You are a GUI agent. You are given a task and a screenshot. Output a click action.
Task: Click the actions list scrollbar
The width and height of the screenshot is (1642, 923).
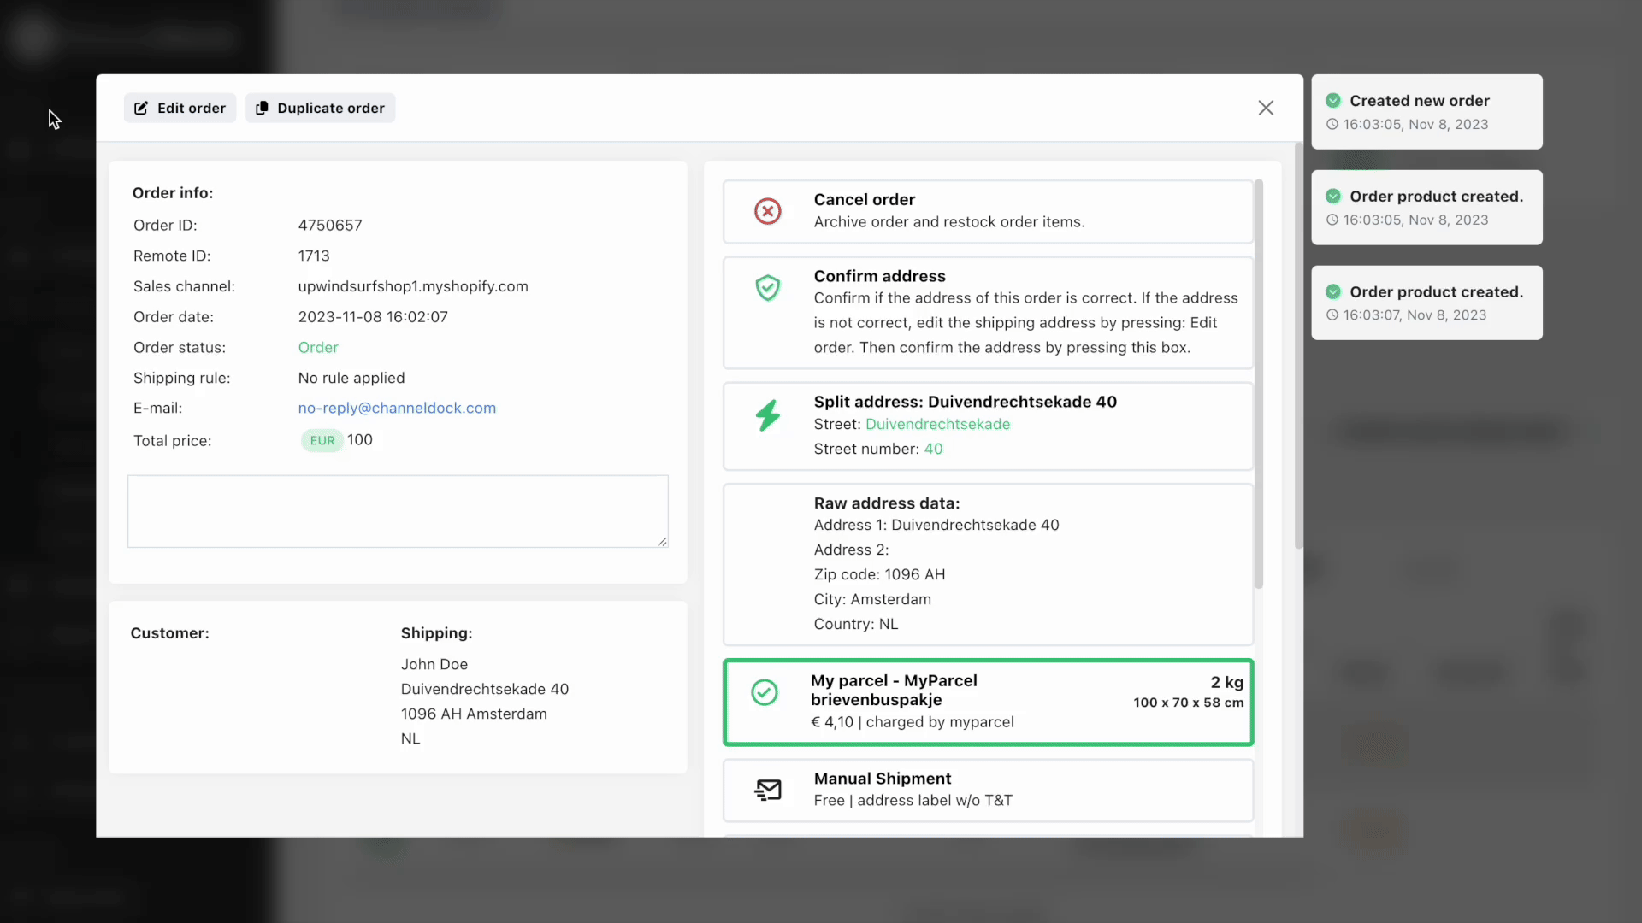(x=1258, y=385)
